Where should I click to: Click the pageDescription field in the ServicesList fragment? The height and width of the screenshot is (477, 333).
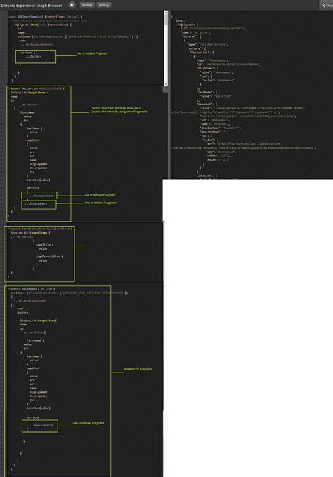click(x=49, y=257)
